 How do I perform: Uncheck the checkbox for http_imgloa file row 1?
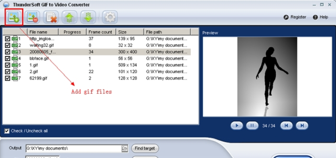[x=7, y=39]
